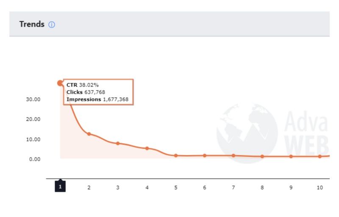
Task: Click x-axis label 5
Action: click(x=176, y=188)
